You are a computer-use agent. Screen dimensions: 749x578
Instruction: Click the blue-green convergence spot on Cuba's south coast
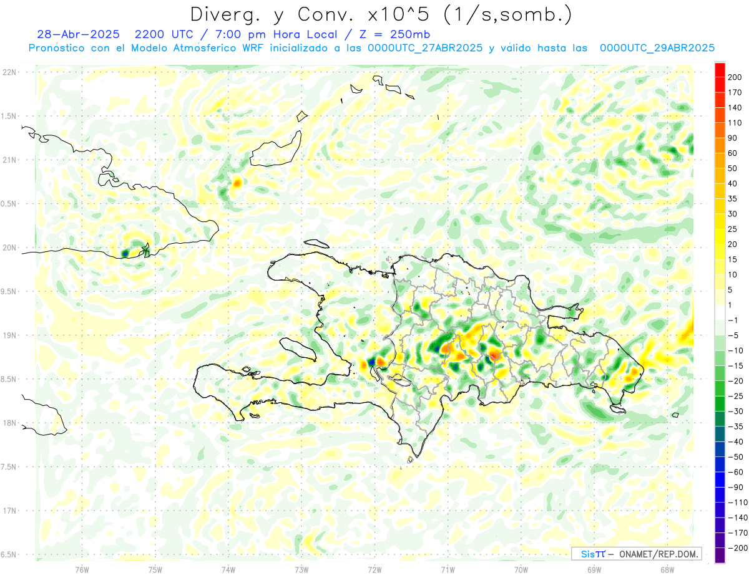point(125,253)
